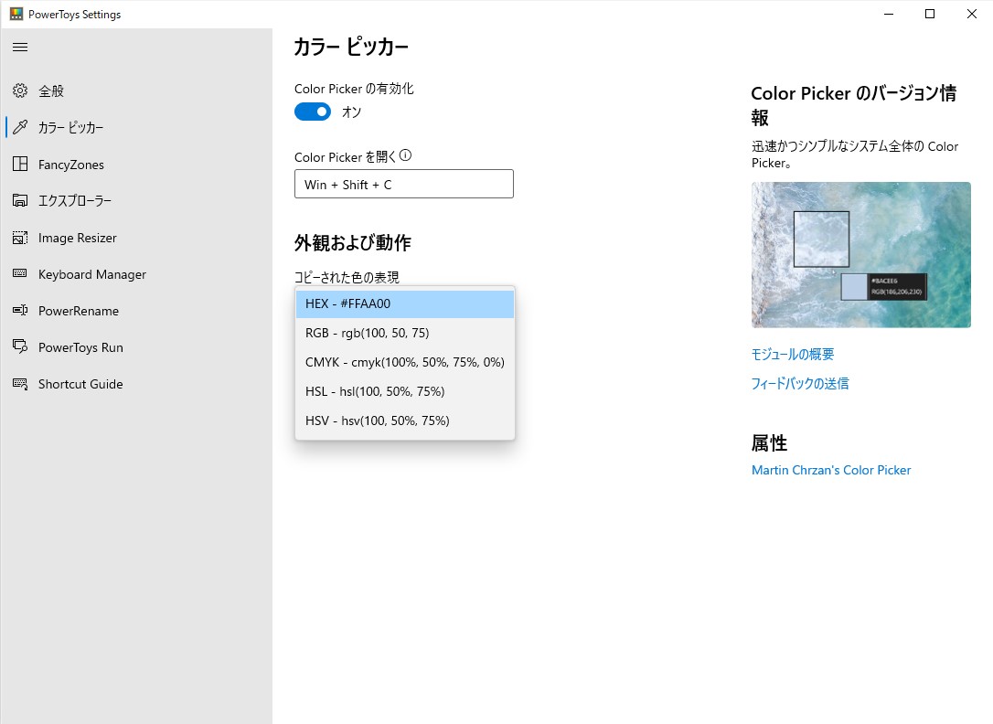
Task: Select the PowerRename module icon
Action: click(20, 310)
